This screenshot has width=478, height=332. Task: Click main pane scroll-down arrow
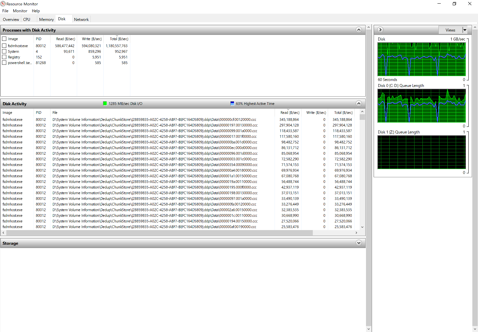point(369,329)
